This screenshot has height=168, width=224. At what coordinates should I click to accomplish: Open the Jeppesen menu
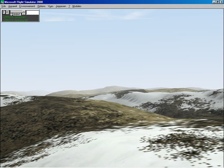61,6
